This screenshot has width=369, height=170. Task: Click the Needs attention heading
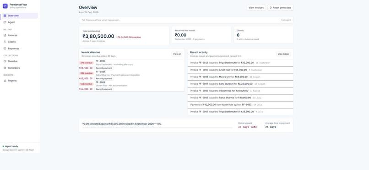pos(91,52)
